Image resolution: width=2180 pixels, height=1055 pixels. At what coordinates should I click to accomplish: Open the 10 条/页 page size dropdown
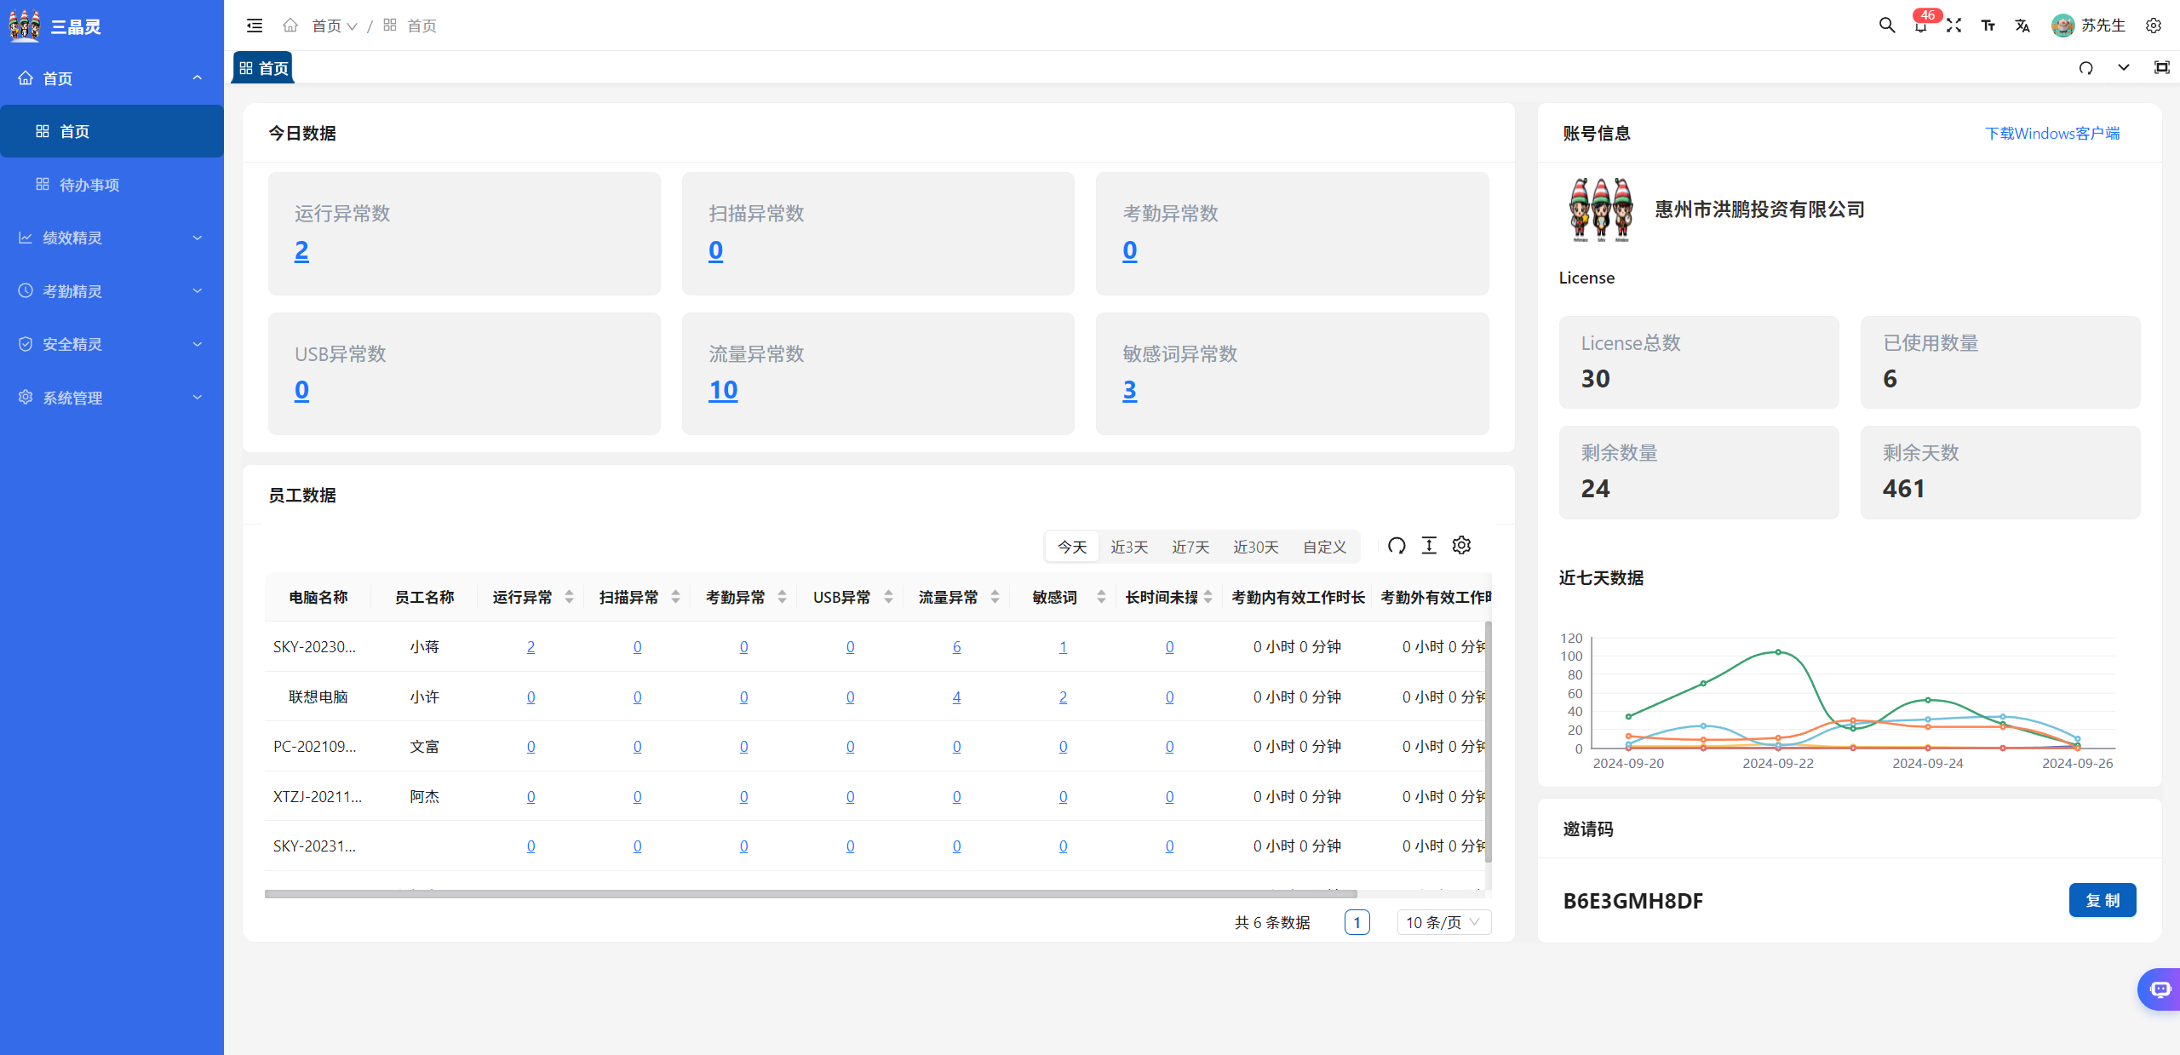coord(1443,922)
